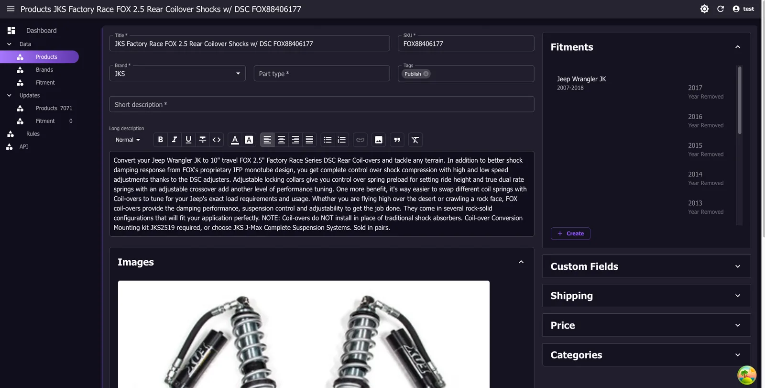This screenshot has width=765, height=388.
Task: Collapse the Fitments panel
Action: (x=738, y=47)
